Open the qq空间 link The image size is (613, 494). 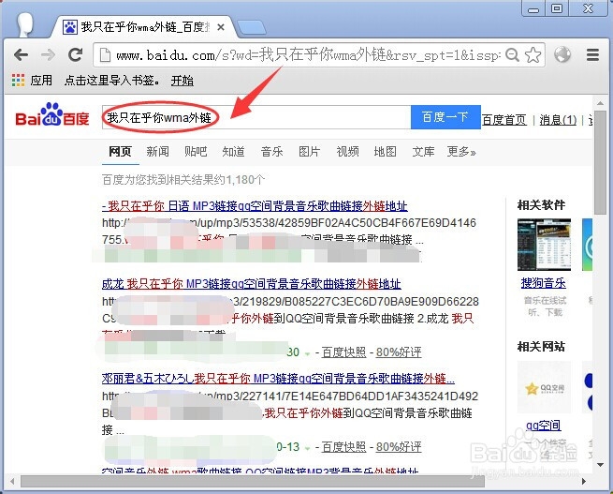tap(544, 426)
